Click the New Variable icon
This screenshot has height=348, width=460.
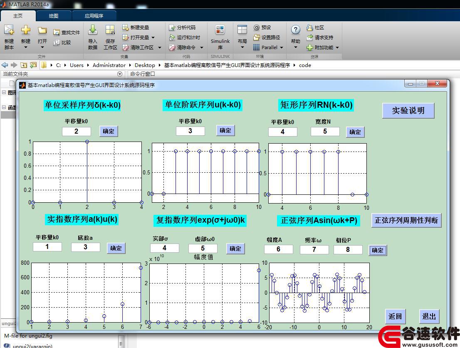pos(125,27)
